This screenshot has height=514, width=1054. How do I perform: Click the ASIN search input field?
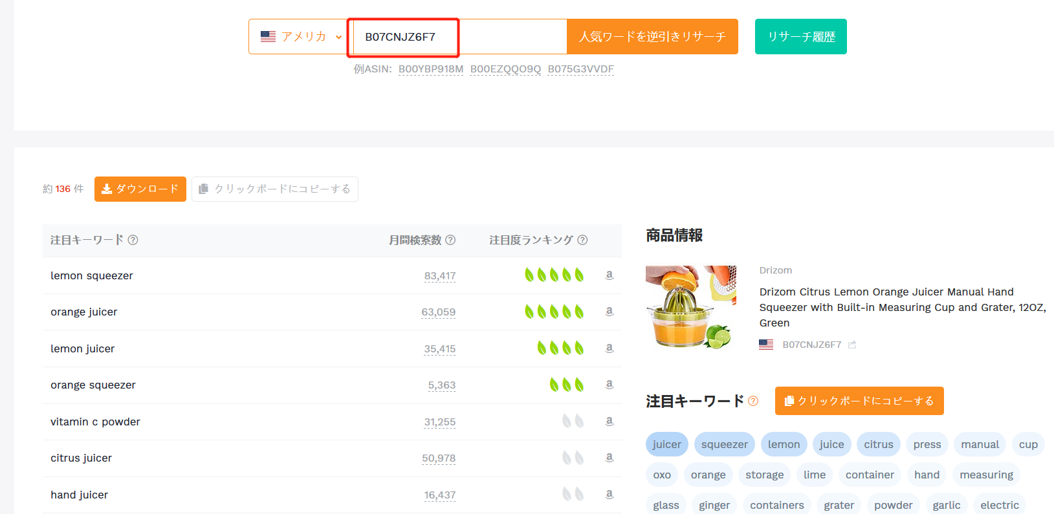pyautogui.click(x=459, y=37)
